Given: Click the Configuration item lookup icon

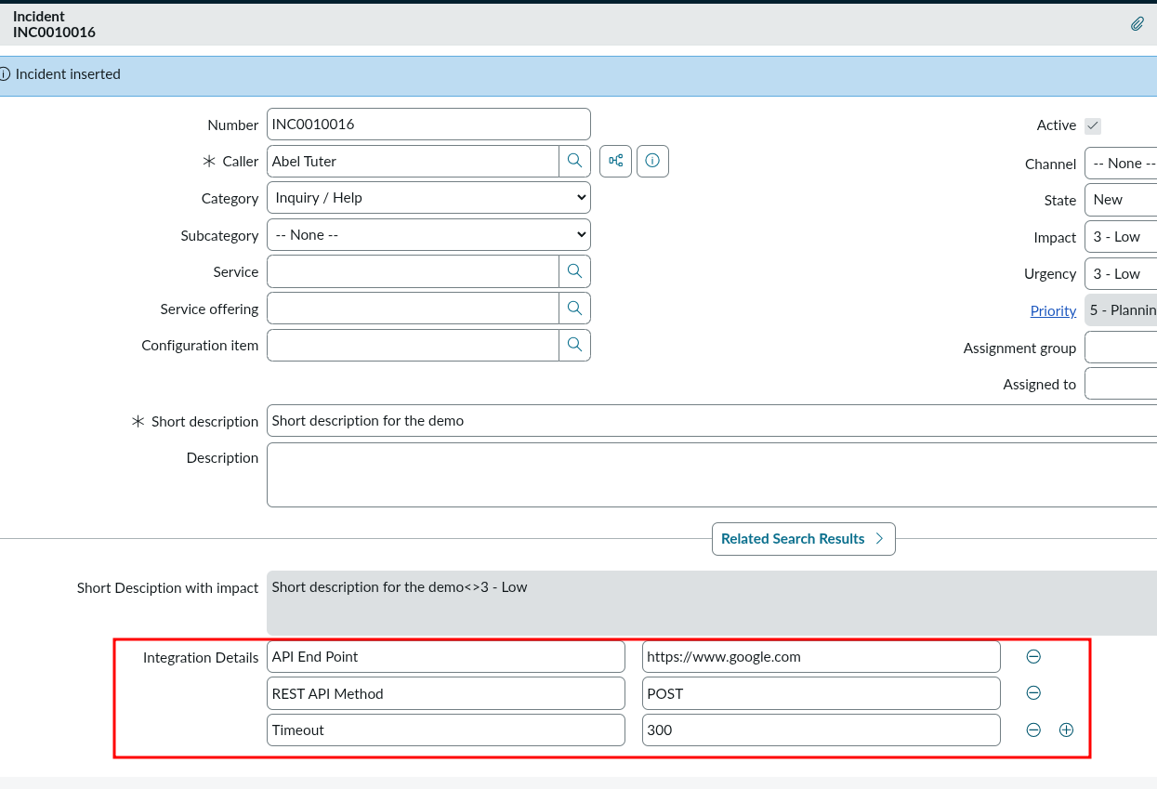Looking at the screenshot, I should (574, 345).
